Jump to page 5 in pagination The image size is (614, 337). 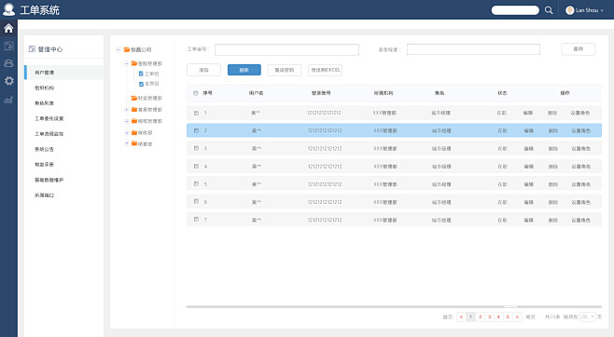point(508,317)
